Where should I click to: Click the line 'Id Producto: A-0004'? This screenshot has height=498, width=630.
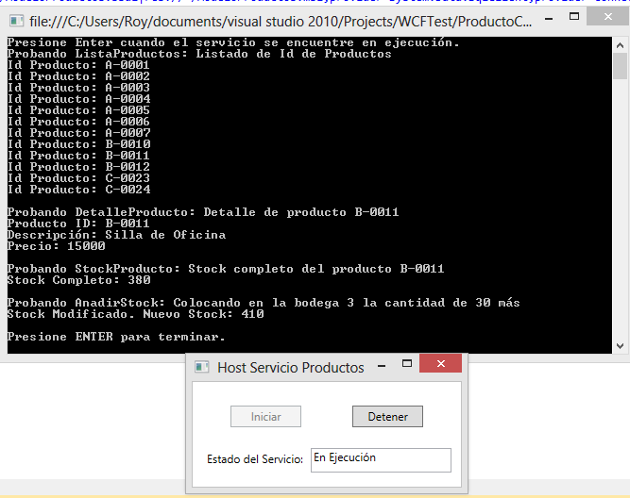[x=78, y=99]
